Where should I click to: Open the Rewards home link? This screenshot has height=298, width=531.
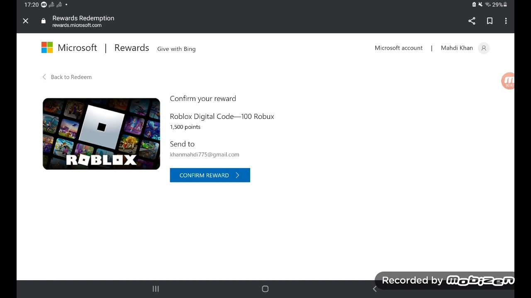point(132,48)
